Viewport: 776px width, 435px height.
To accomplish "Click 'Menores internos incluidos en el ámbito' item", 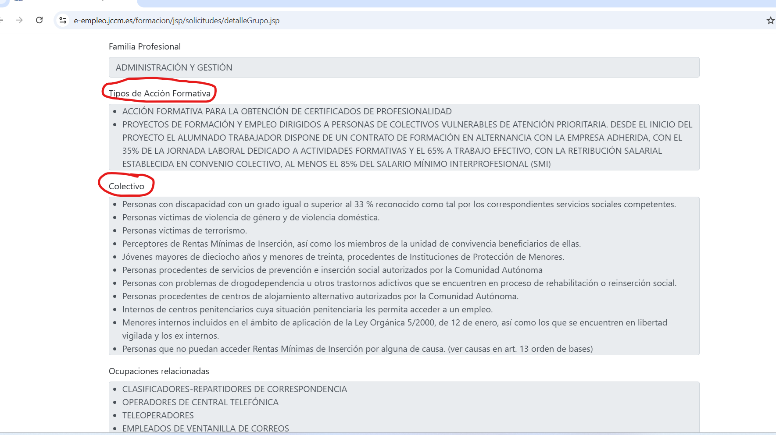I will click(395, 329).
